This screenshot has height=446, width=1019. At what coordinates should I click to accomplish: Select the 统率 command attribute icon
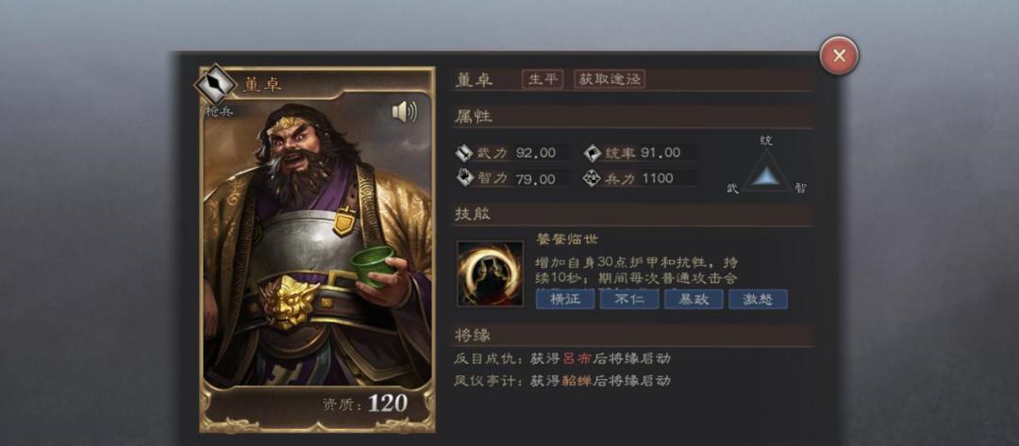point(592,153)
